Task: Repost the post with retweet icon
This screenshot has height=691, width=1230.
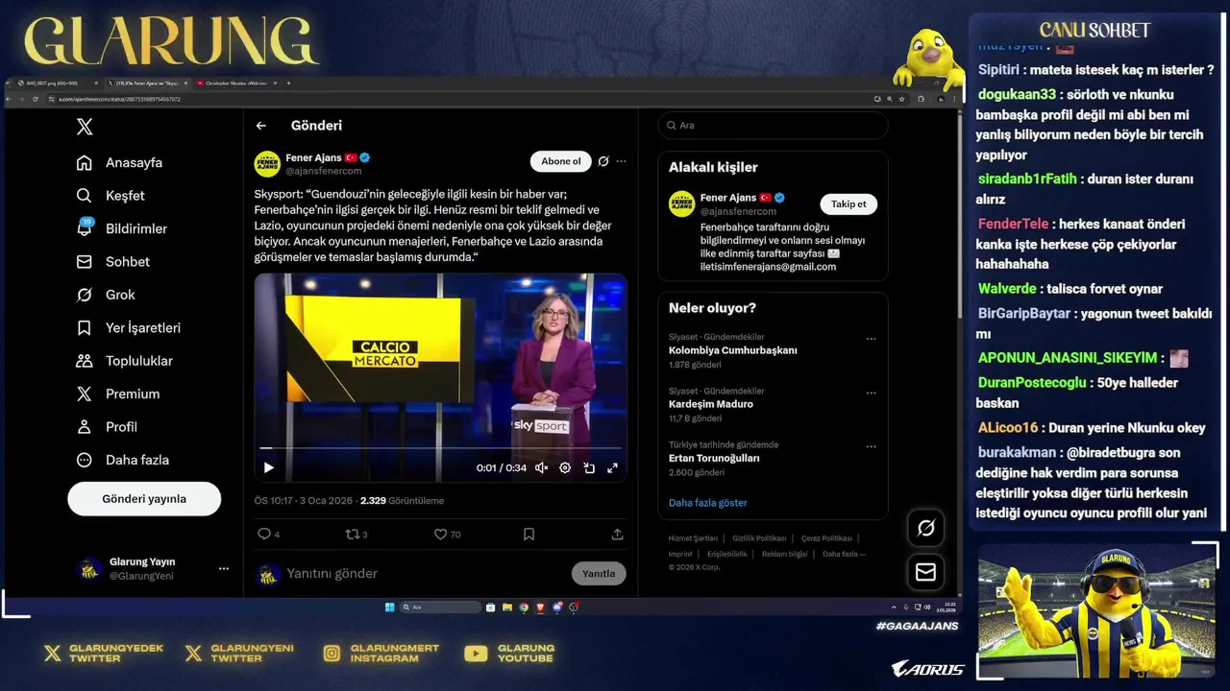Action: coord(352,535)
